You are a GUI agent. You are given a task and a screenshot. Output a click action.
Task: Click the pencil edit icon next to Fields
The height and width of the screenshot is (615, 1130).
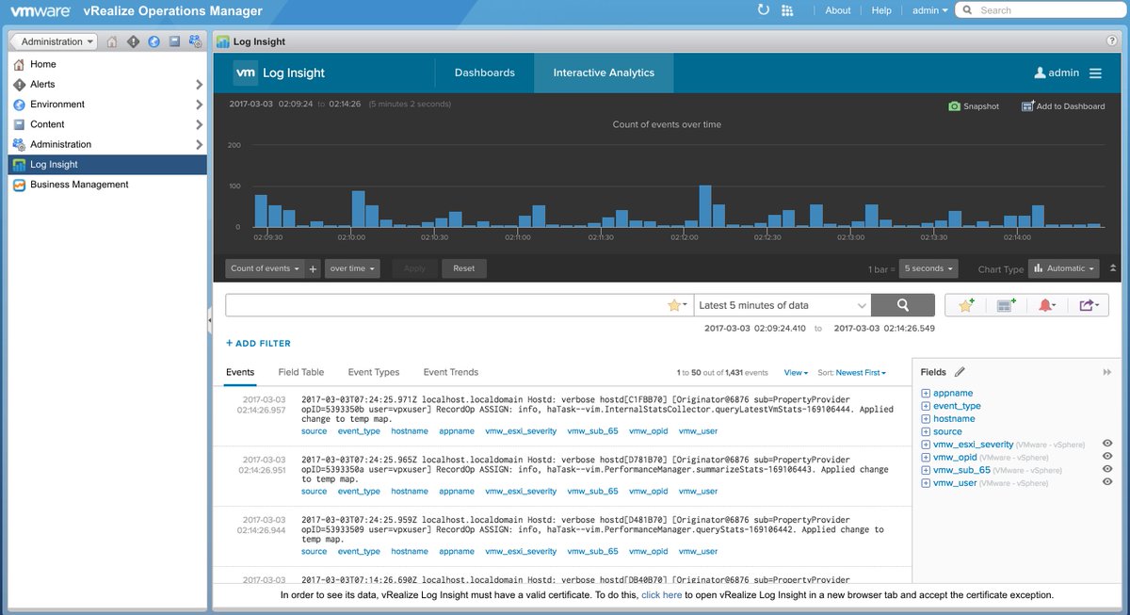click(960, 372)
